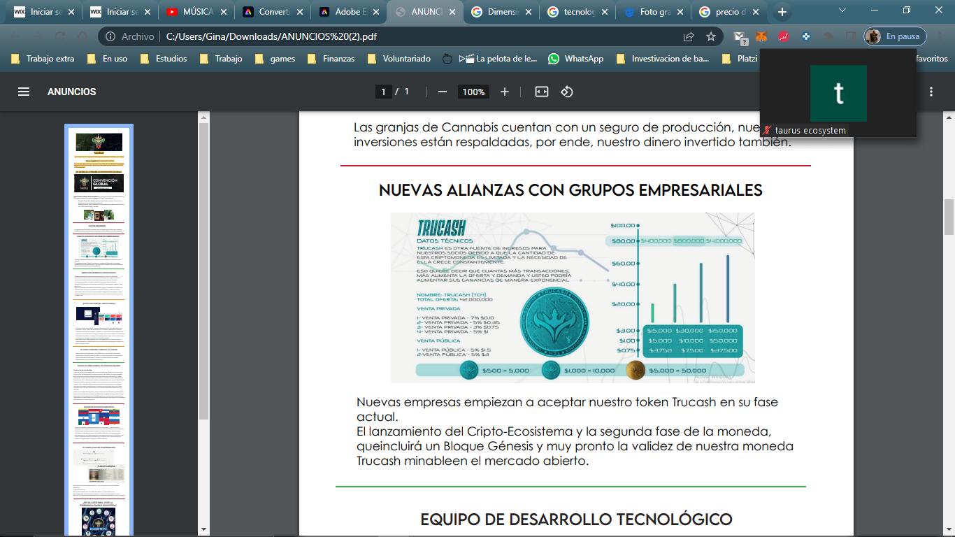Close the ANUNCI PDF tab
Viewport: 955px width, 537px height.
click(451, 12)
